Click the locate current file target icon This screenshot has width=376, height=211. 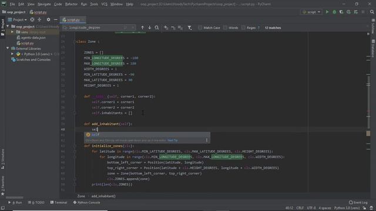pos(32,19)
